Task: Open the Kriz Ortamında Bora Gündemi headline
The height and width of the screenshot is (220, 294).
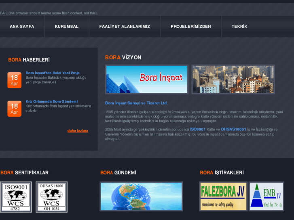Action: [52, 101]
